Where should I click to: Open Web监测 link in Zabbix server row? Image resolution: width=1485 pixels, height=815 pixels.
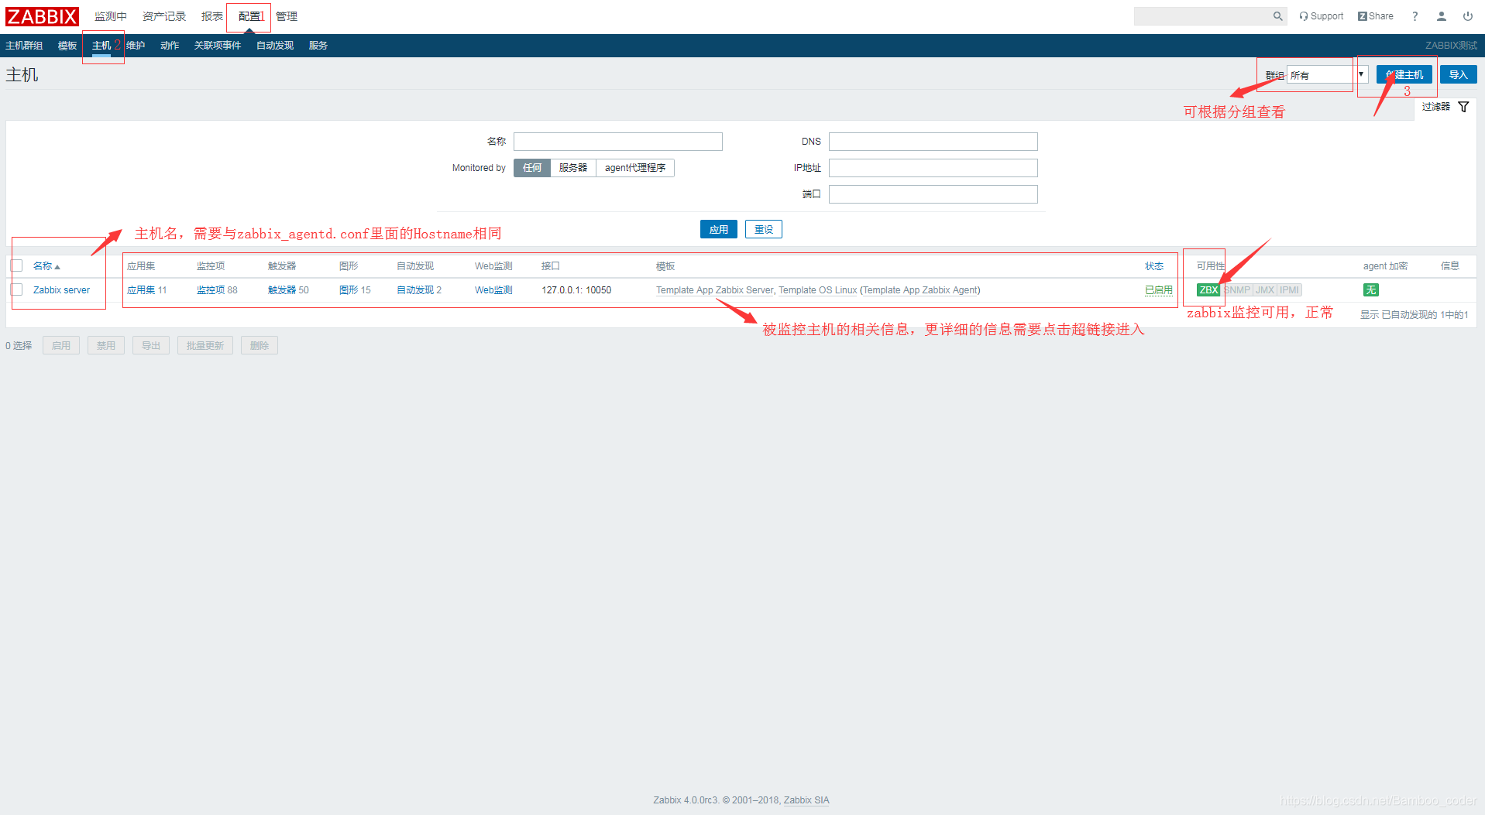pyautogui.click(x=493, y=290)
